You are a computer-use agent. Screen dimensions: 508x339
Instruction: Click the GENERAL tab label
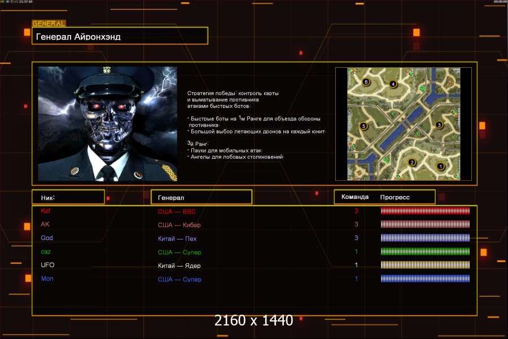click(x=49, y=24)
